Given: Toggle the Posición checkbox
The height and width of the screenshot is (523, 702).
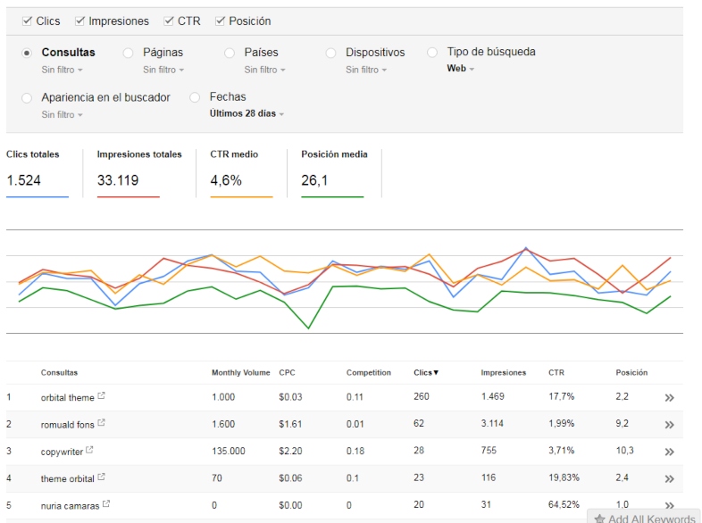Looking at the screenshot, I should tap(220, 21).
